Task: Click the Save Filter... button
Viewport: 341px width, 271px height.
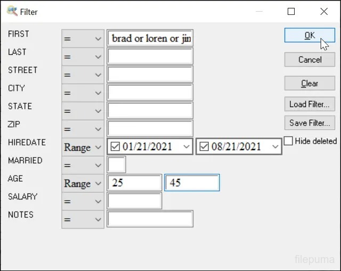Action: click(x=310, y=123)
